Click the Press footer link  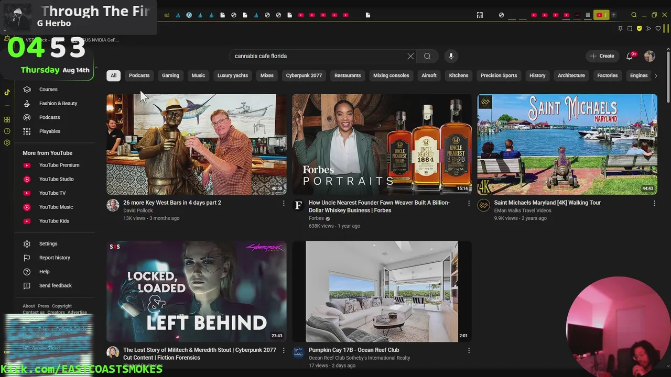[44, 306]
